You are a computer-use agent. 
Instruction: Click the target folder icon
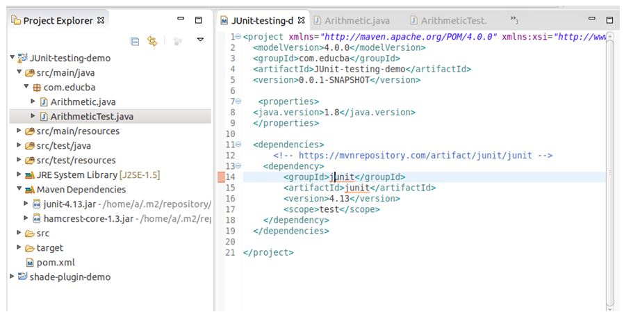pyautogui.click(x=29, y=248)
